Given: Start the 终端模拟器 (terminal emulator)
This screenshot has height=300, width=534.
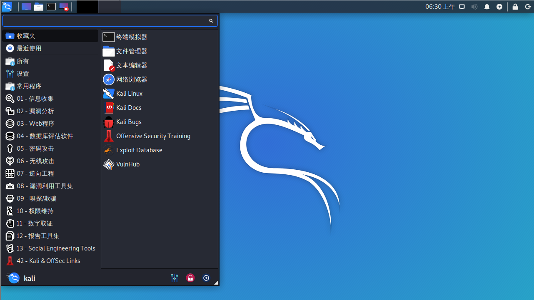Looking at the screenshot, I should tap(130, 37).
